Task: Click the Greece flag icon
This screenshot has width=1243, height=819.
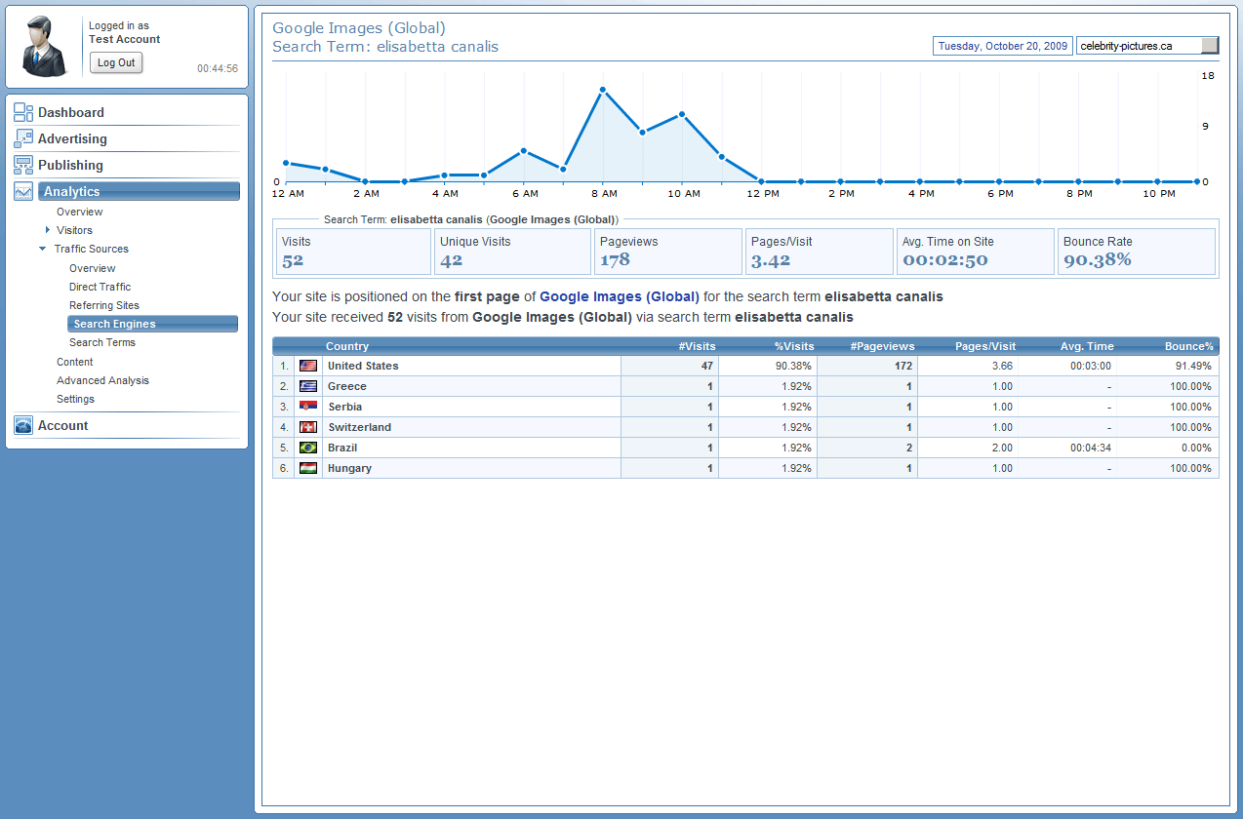Action: [308, 386]
